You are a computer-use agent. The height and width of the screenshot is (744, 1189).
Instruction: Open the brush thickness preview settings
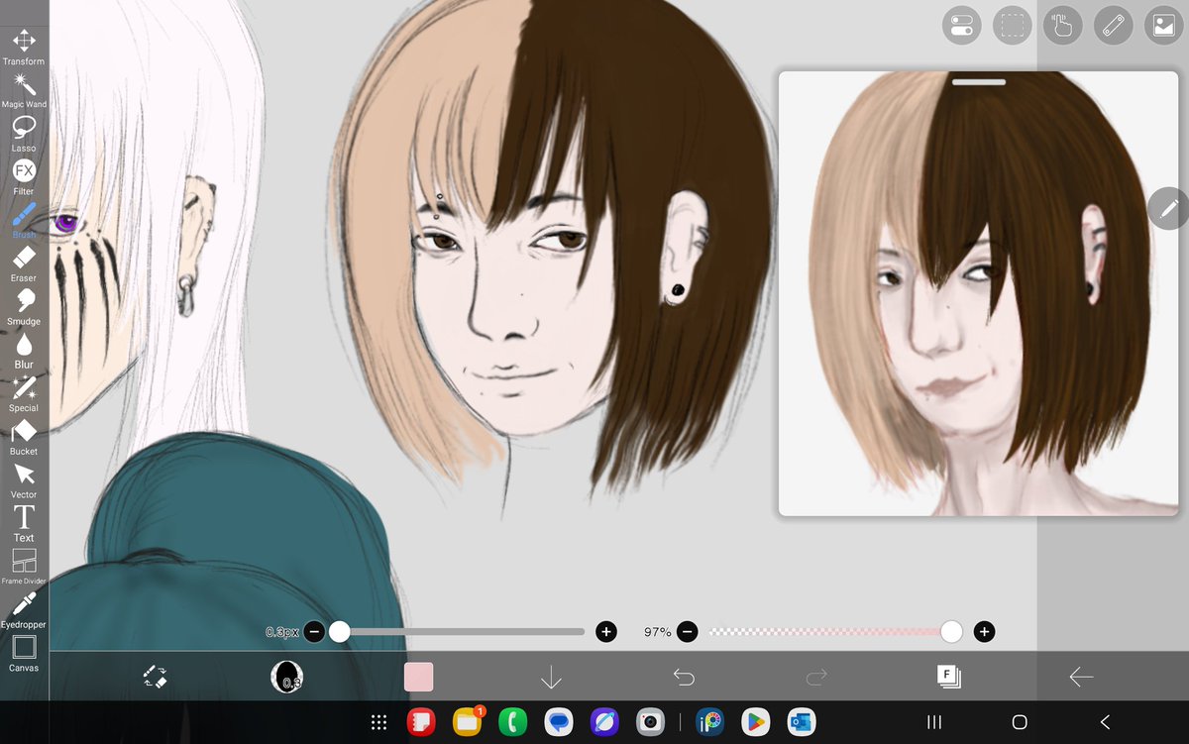click(287, 677)
